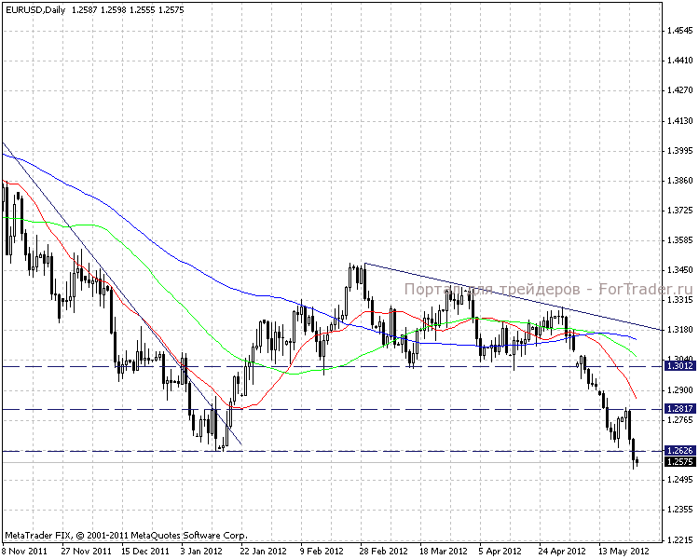Click the 1.3725 price scale value

[680, 211]
